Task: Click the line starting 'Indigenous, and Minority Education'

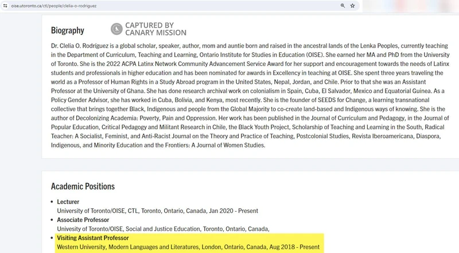Action: click(x=158, y=145)
